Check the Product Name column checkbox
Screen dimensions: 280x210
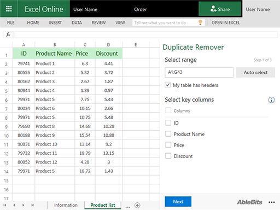[168, 134]
